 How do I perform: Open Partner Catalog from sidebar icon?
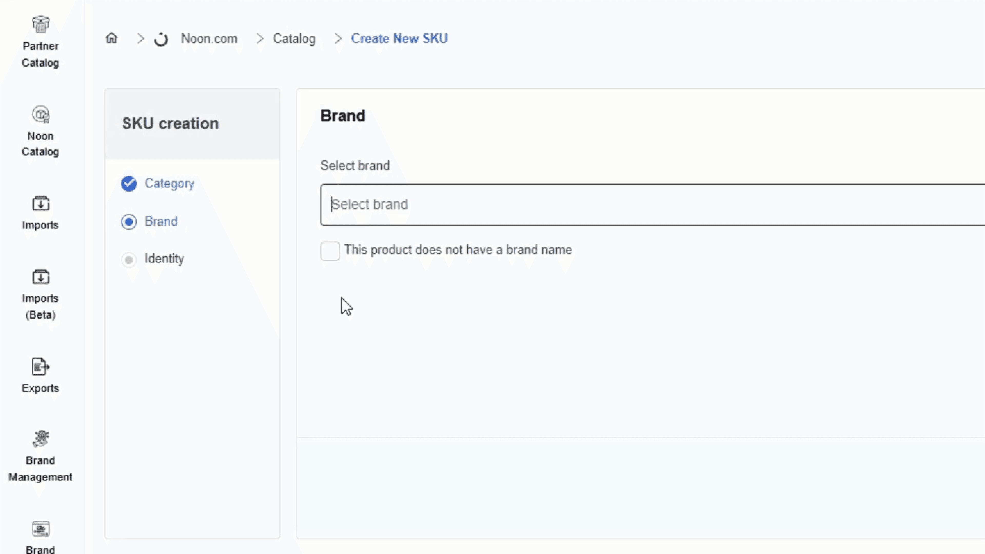click(41, 24)
